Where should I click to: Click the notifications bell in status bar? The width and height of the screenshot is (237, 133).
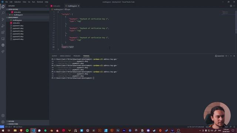234,127
